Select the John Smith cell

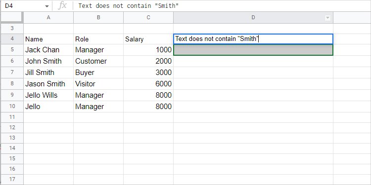48,61
